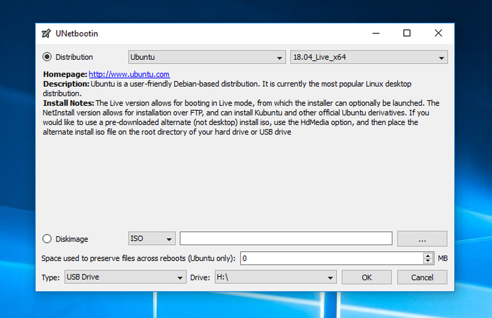Click the 'MB' unit label
Screen dimensions: 492x318
[x=442, y=259]
